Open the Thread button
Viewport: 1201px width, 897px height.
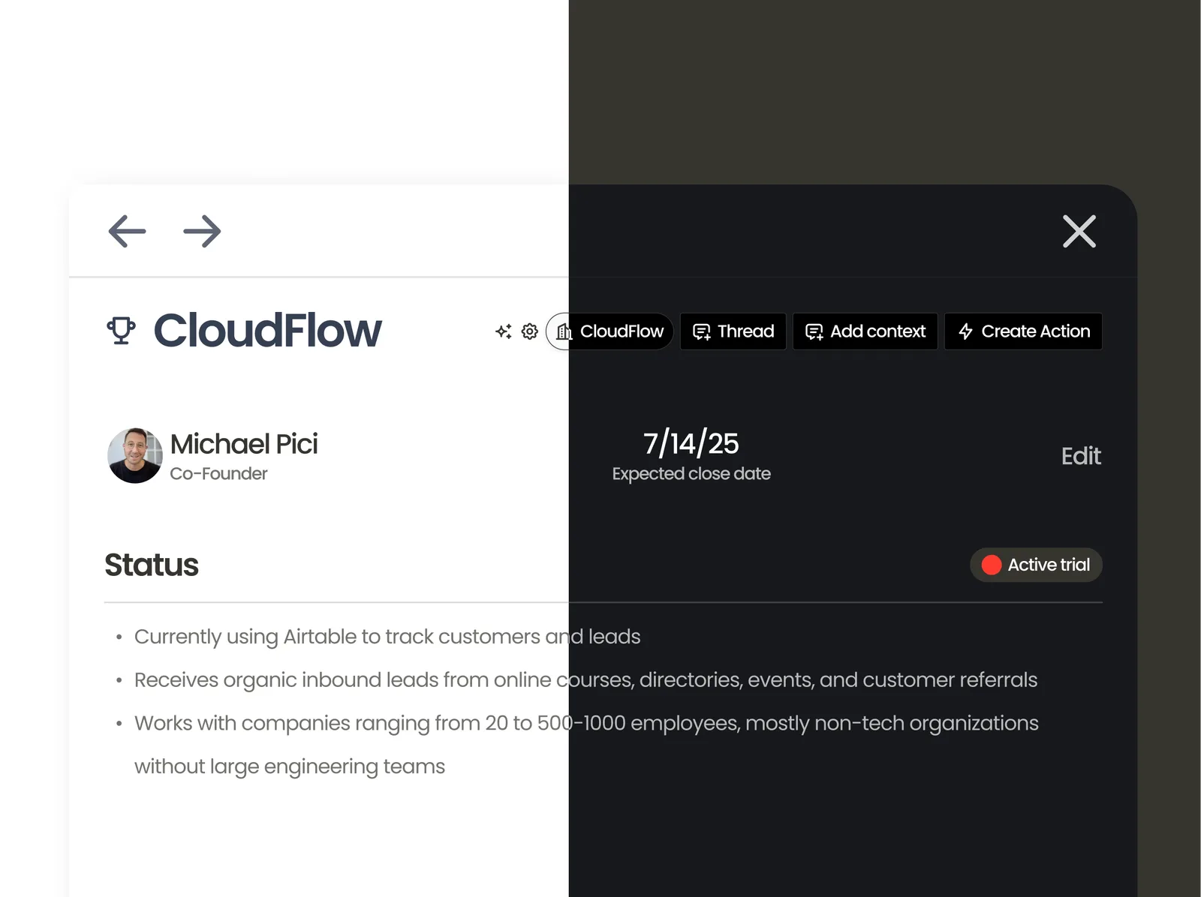click(x=733, y=331)
